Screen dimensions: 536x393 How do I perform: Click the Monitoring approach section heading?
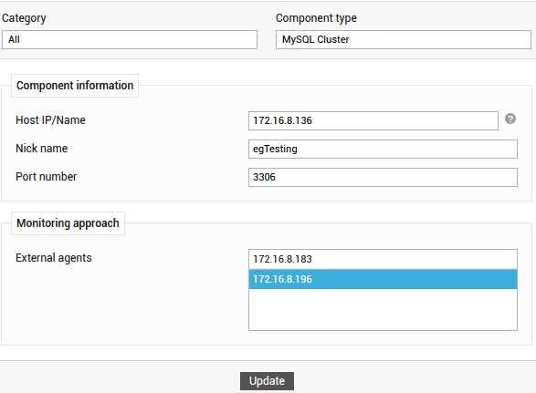(68, 223)
